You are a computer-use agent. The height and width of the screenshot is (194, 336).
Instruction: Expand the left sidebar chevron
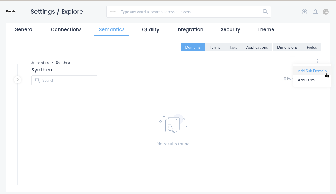click(18, 80)
